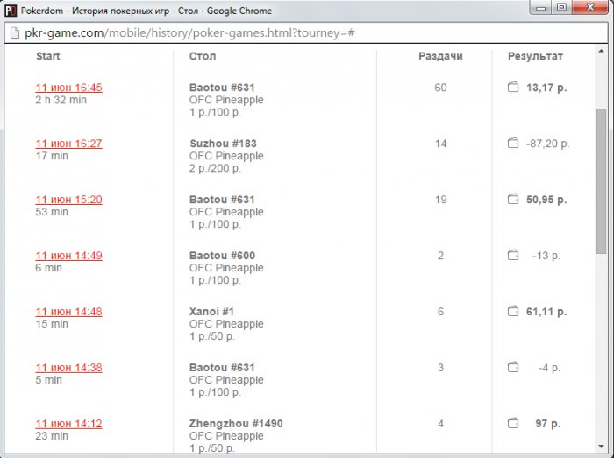Click the 19 hands count cell
This screenshot has width=614, height=458.
pyautogui.click(x=440, y=200)
